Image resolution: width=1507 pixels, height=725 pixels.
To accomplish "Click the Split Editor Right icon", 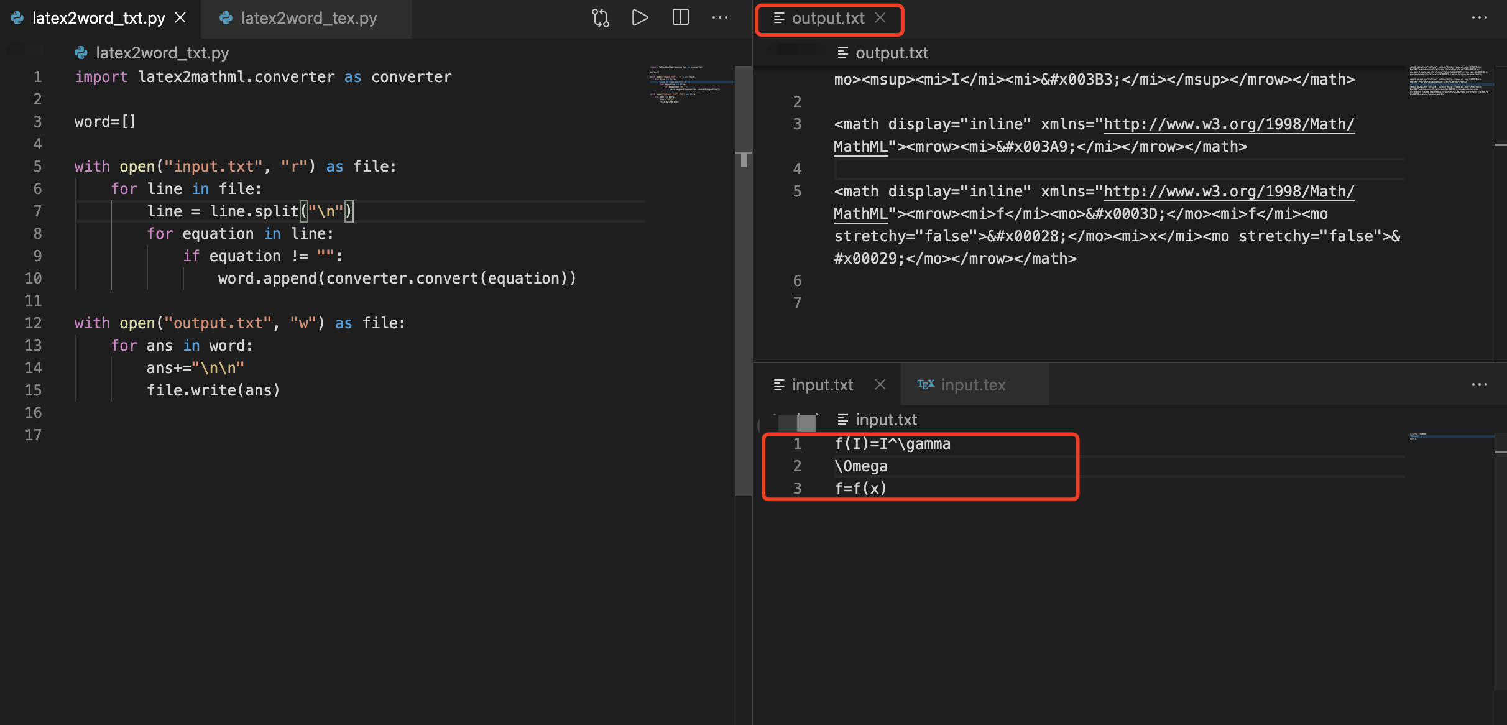I will (681, 18).
